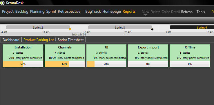This screenshot has width=214, height=105.
Task: Select the Sprint 4 timeline bar
Action: pyautogui.click(x=192, y=27)
